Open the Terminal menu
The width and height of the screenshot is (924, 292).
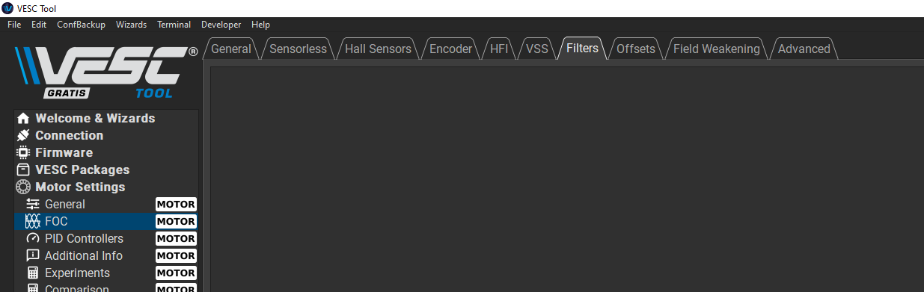(x=174, y=25)
